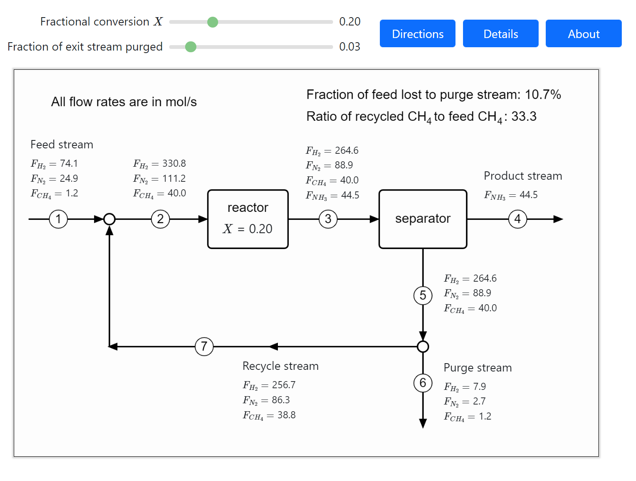
Task: Click the Purge stream label
Action: pos(477,368)
